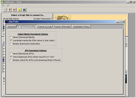Close the addOmatic main window
136x98 pixels.
click(134, 2)
